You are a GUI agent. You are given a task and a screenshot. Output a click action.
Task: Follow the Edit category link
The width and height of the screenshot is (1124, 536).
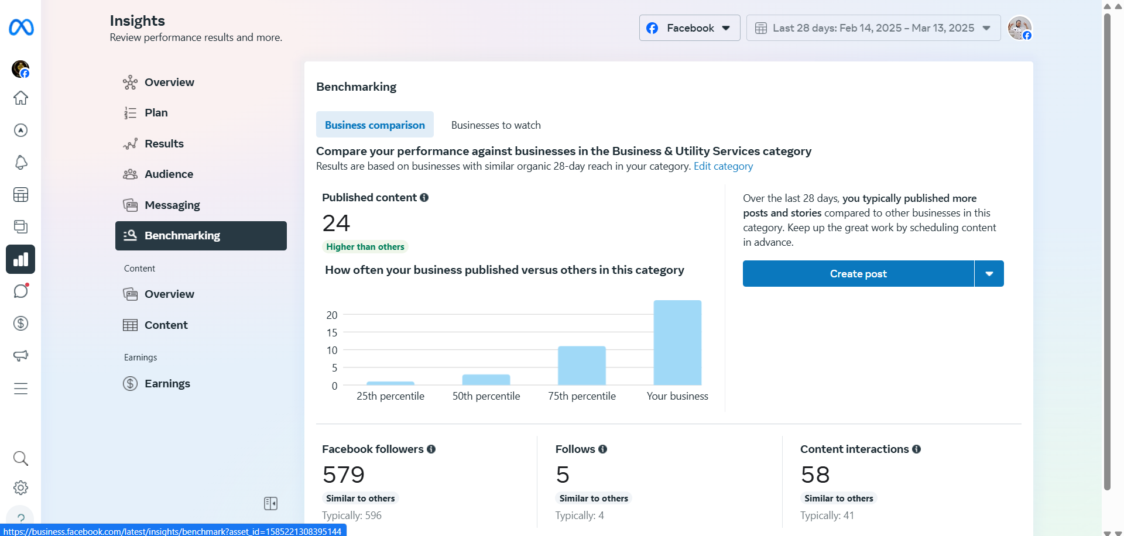[723, 166]
